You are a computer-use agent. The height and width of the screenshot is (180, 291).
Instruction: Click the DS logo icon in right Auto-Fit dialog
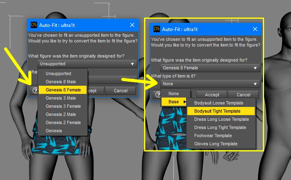tap(157, 29)
